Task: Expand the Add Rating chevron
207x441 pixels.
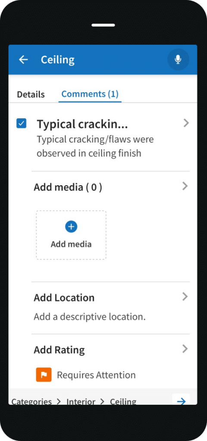Action: point(185,349)
